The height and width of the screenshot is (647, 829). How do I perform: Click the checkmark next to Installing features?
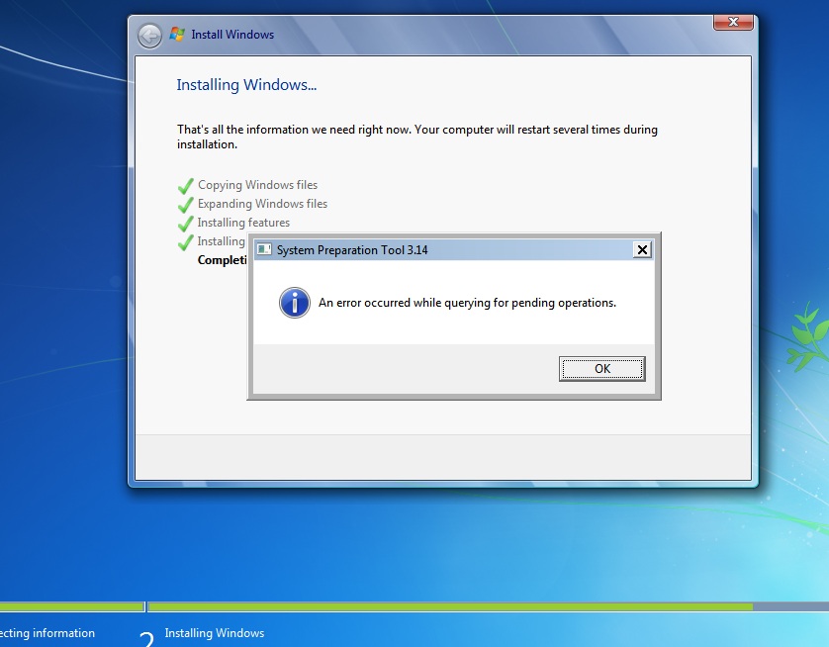[186, 223]
